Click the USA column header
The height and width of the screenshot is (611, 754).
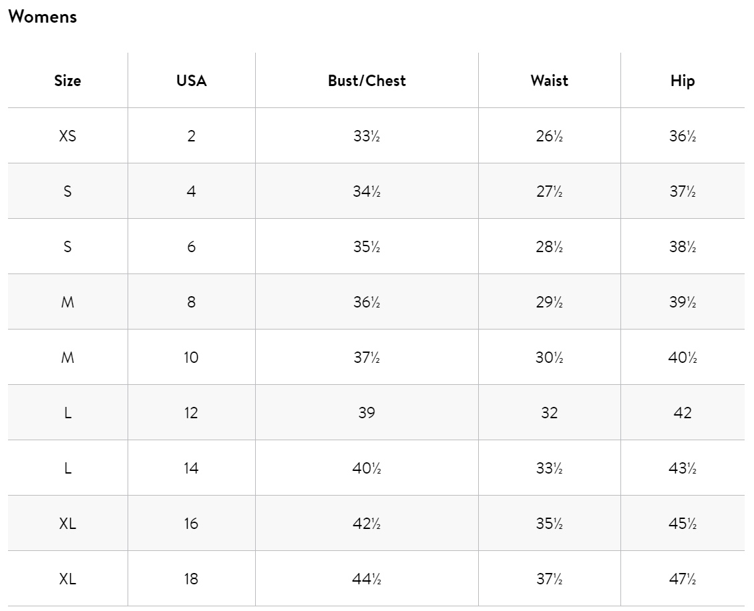click(192, 81)
